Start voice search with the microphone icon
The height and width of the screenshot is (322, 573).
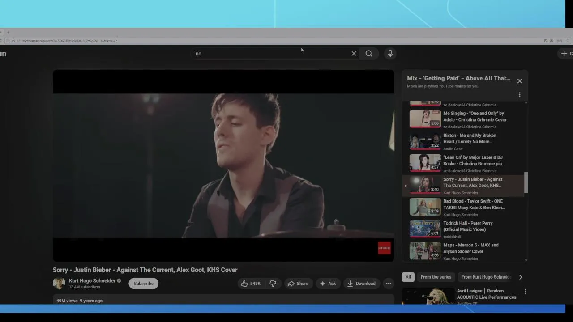pos(390,54)
